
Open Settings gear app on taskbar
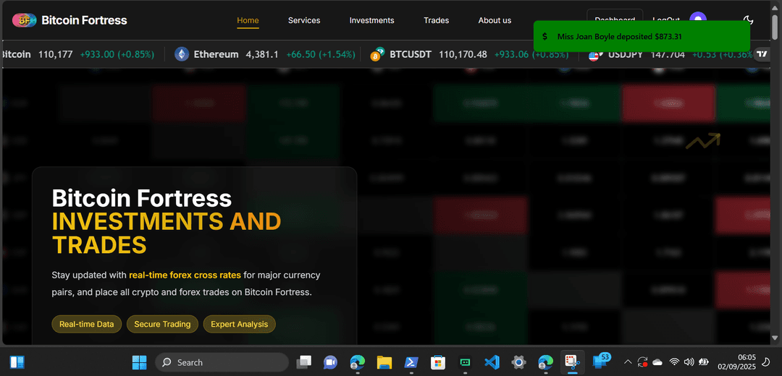tap(518, 362)
